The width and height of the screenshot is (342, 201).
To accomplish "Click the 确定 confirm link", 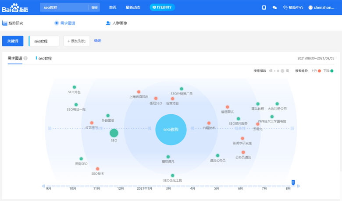I will click(x=97, y=41).
